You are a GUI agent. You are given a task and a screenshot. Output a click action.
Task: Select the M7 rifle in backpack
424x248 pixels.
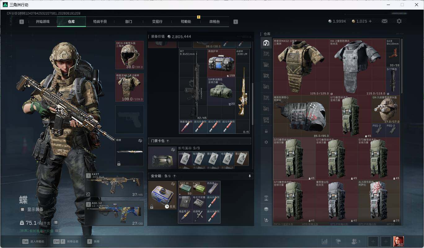pos(193,84)
